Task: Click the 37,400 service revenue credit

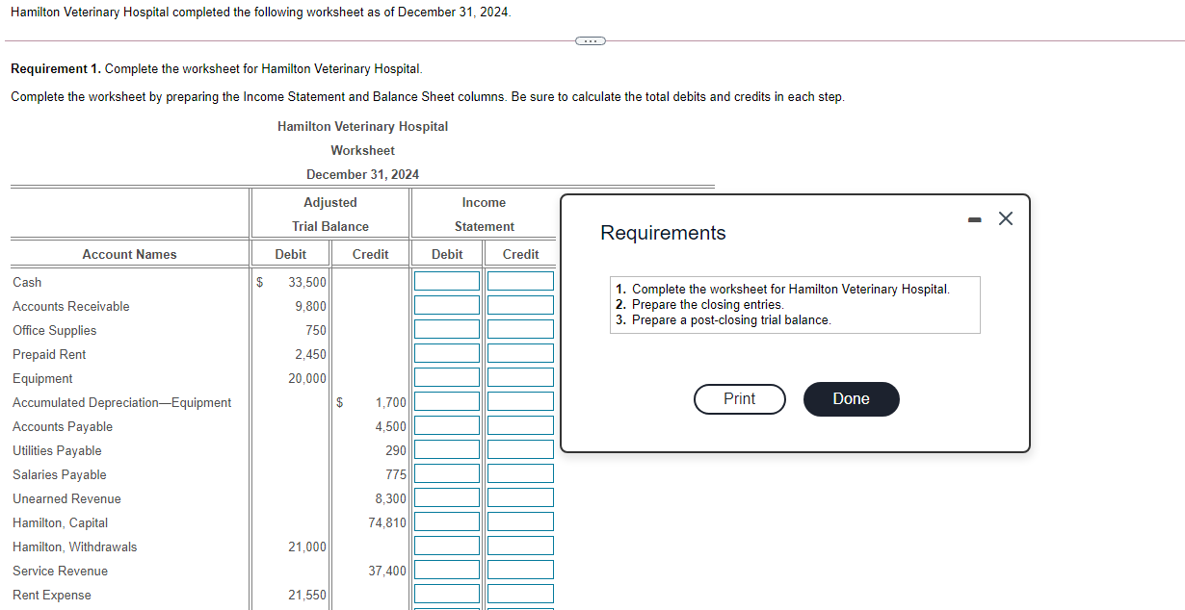Action: click(x=387, y=571)
